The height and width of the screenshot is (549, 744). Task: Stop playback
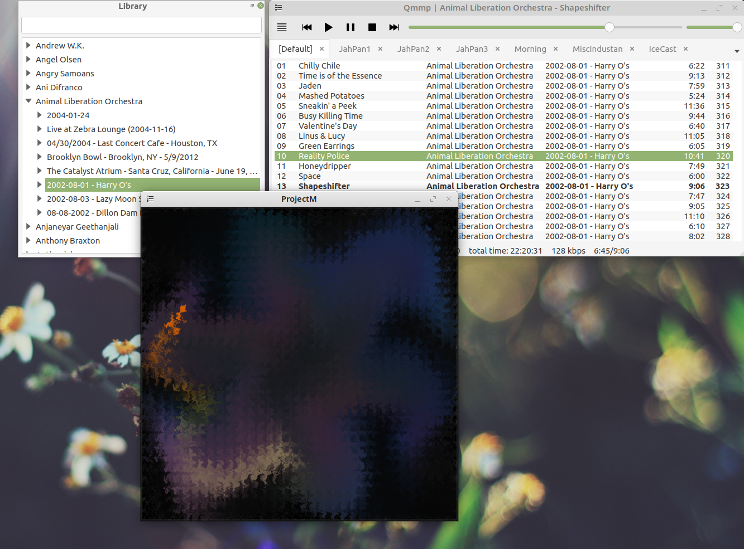(x=372, y=27)
